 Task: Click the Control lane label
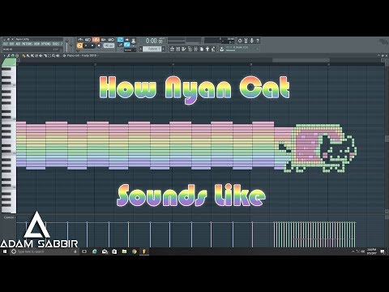(x=9, y=217)
